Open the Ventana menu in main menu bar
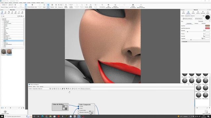Image resolution: width=211 pixels, height=118 pixels. click(x=38, y=3)
